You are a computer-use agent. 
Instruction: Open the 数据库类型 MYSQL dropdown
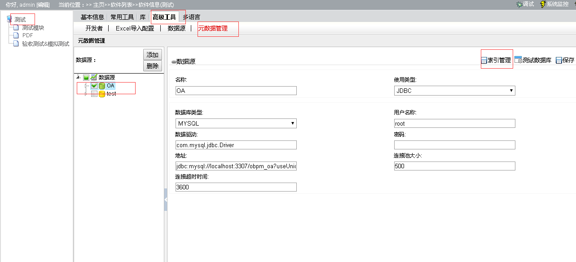[x=236, y=123]
